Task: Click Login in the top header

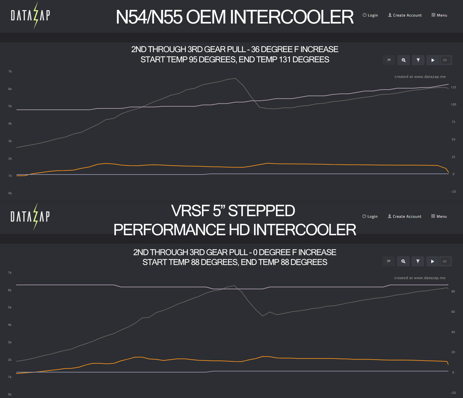Action: point(370,15)
